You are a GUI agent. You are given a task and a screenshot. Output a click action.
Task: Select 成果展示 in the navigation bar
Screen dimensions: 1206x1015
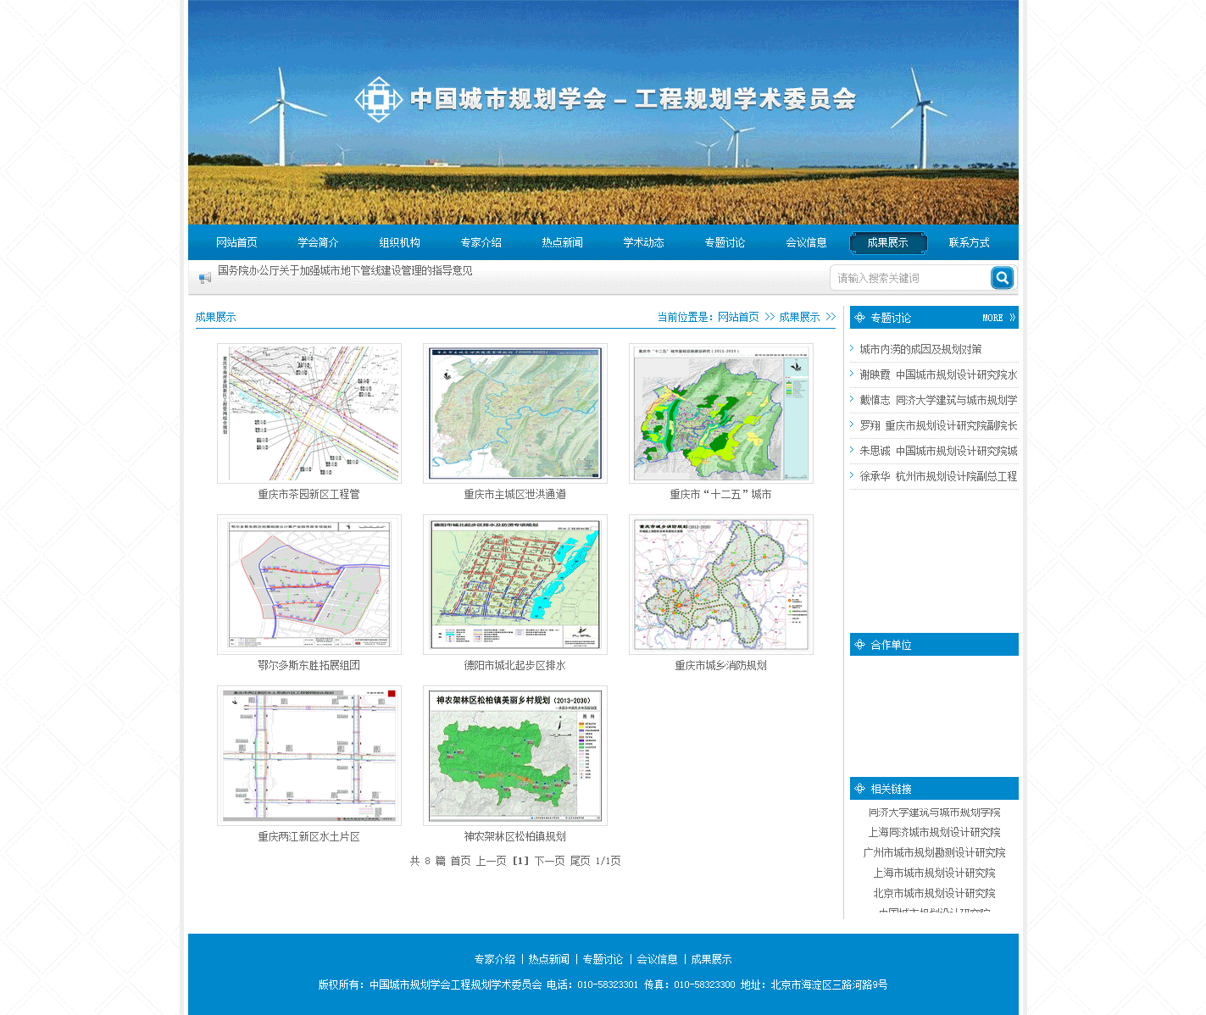tap(887, 243)
